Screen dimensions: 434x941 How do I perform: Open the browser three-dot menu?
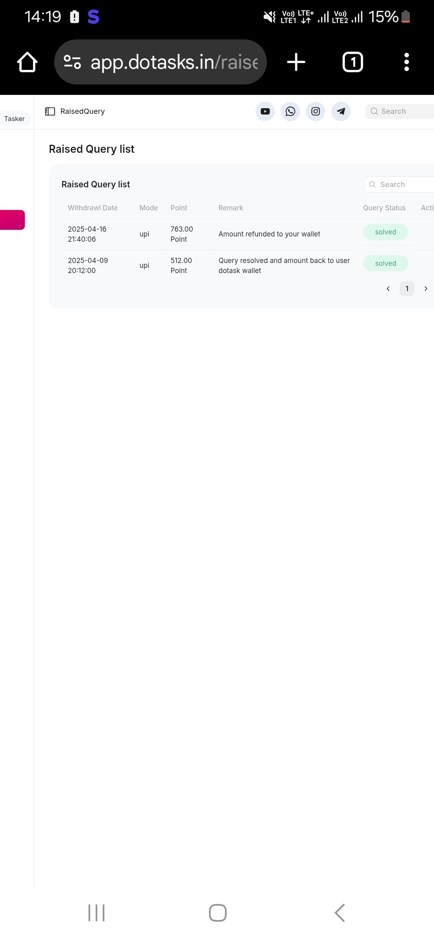[407, 62]
